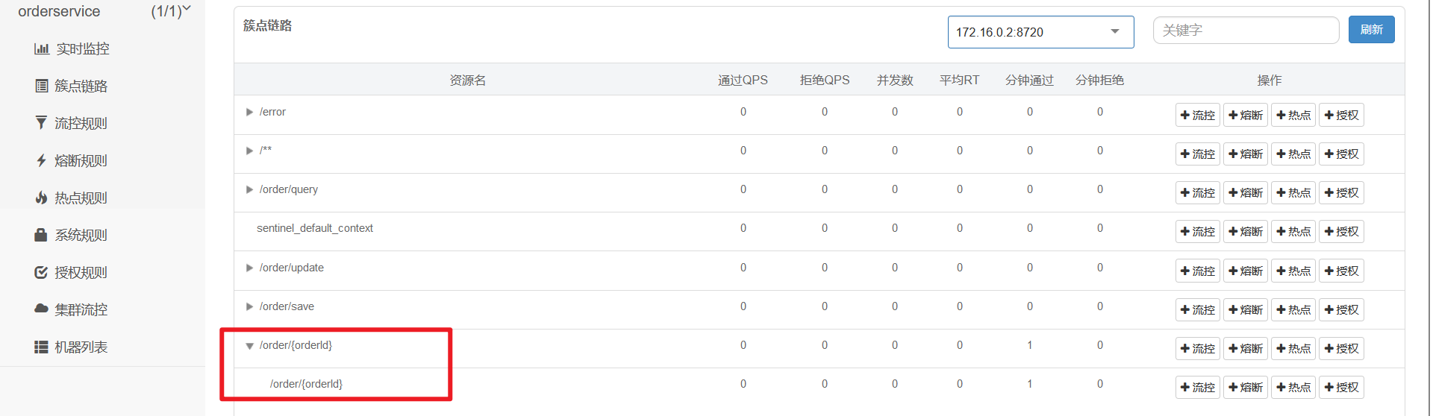Image resolution: width=1433 pixels, height=416 pixels.
Task: Add 熔断 rule for /** row
Action: click(1246, 154)
